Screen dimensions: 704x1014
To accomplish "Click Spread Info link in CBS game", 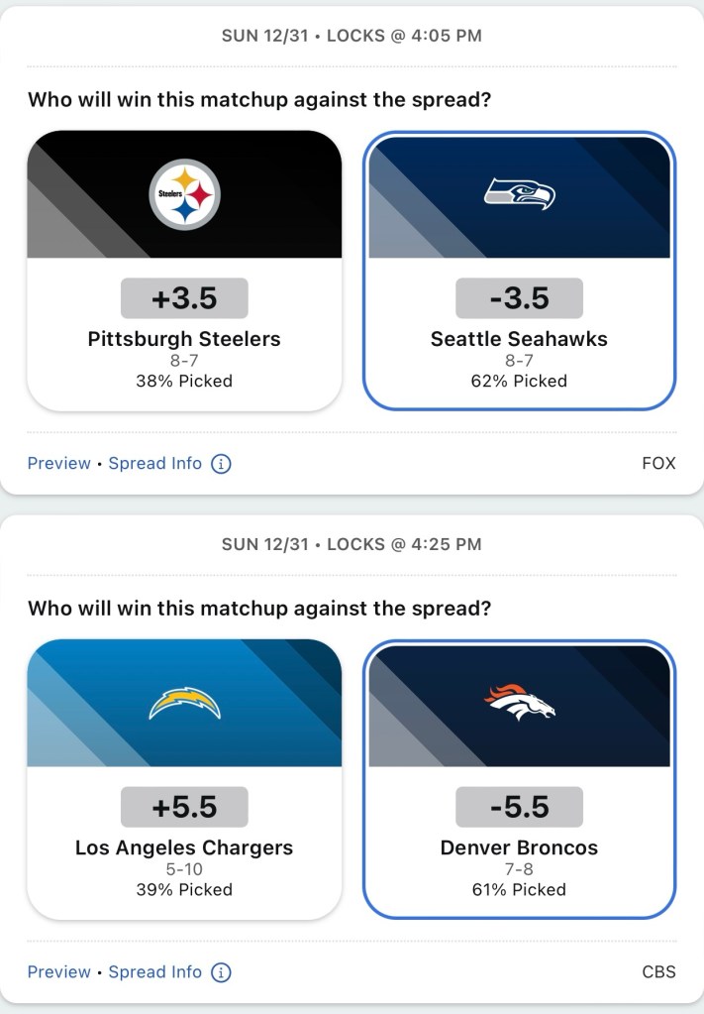I will point(154,972).
